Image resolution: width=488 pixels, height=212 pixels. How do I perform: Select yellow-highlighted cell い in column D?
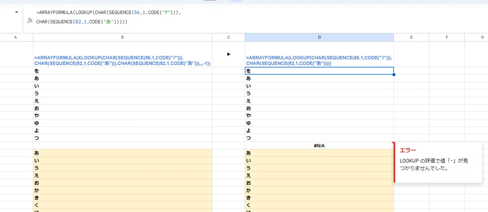click(319, 160)
